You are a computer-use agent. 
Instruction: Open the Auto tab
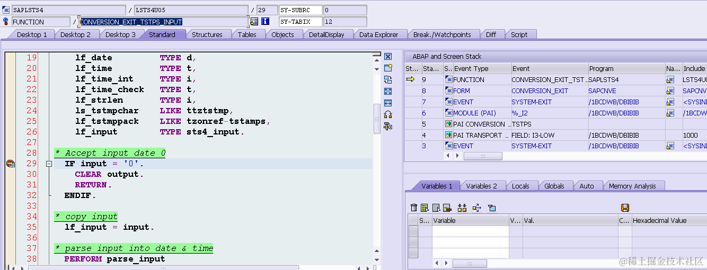586,186
